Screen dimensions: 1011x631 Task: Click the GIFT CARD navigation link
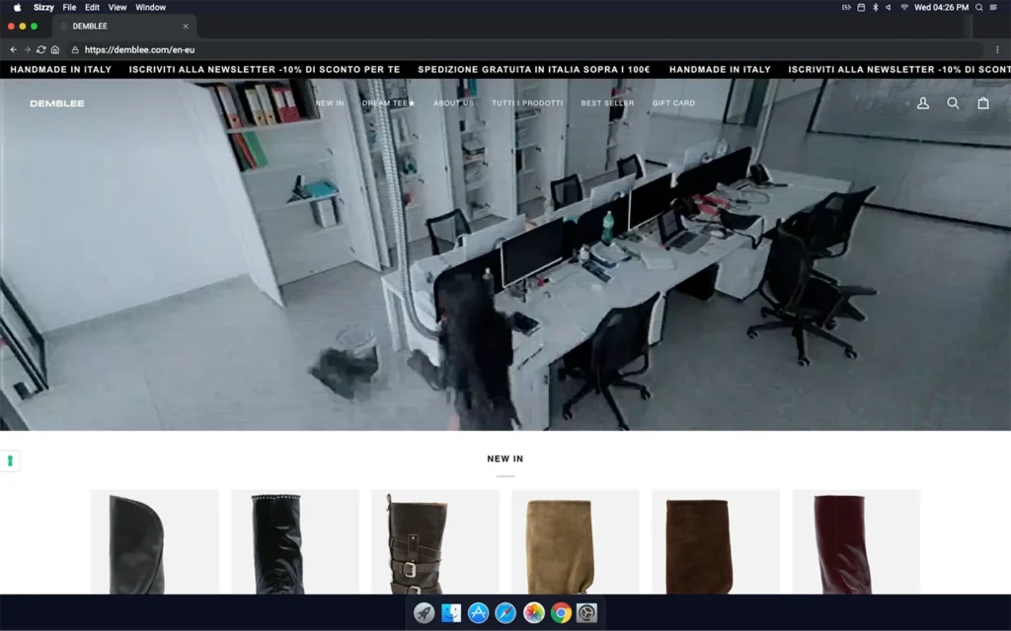(x=673, y=104)
